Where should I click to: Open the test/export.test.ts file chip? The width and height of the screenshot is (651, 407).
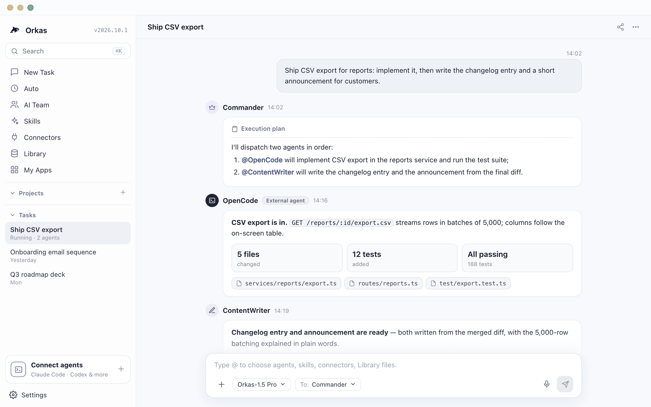coord(468,283)
